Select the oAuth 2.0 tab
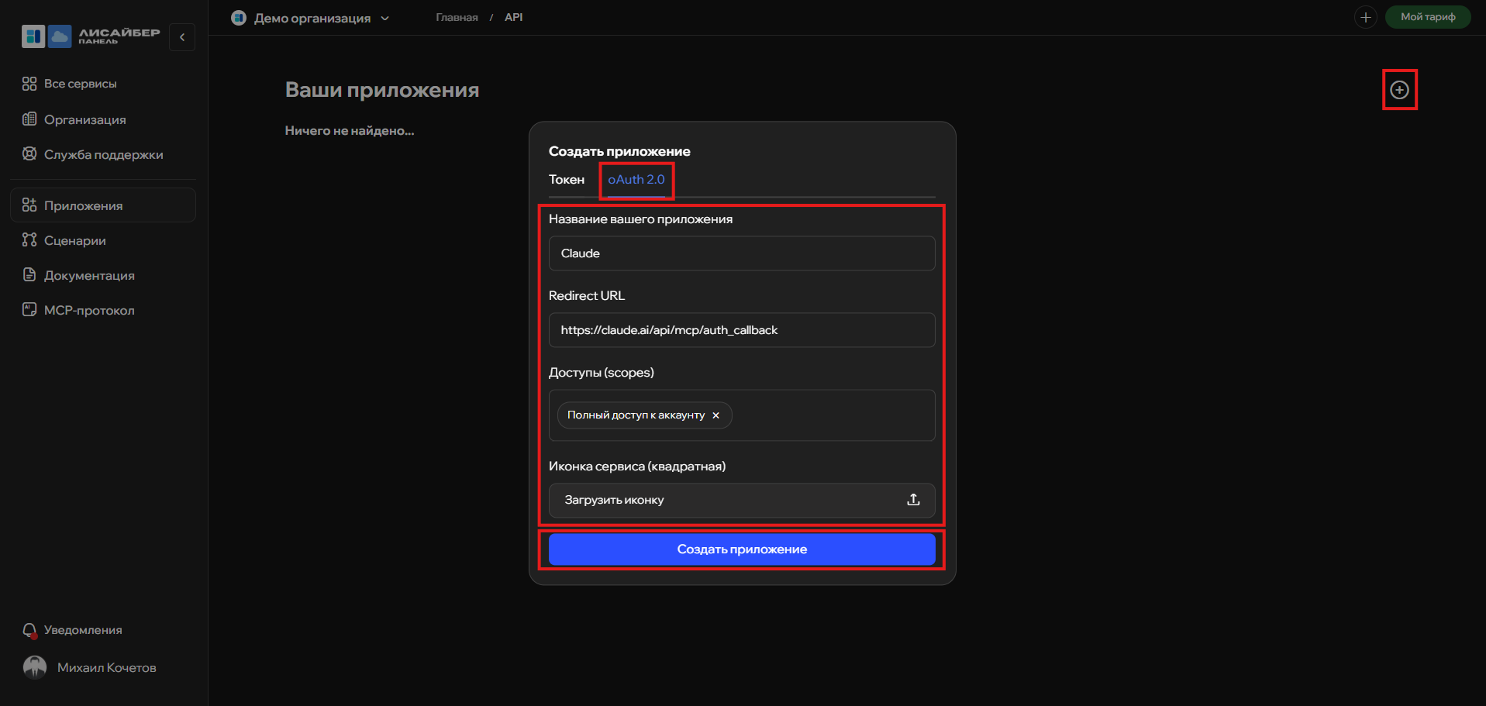 pos(636,180)
